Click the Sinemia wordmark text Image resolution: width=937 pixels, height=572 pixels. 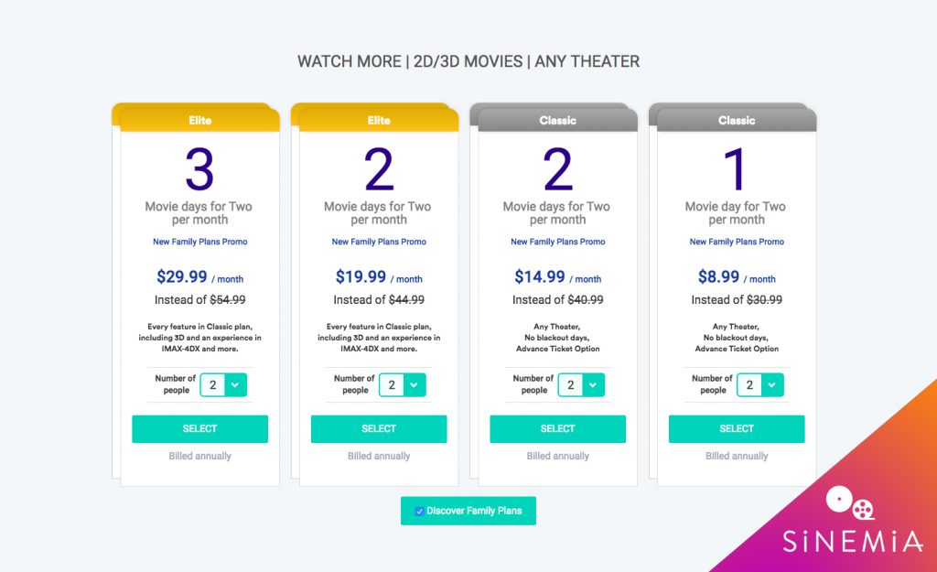pos(852,543)
